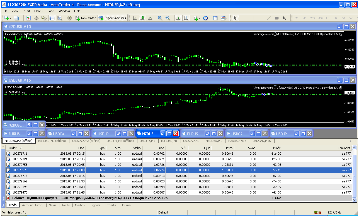
Task: Click the connection status bars icon
Action: pyautogui.click(x=317, y=212)
